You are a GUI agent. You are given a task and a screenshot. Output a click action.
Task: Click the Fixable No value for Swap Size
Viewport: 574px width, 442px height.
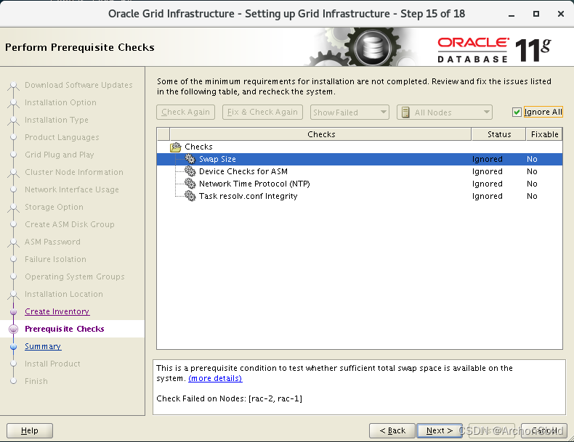point(532,159)
